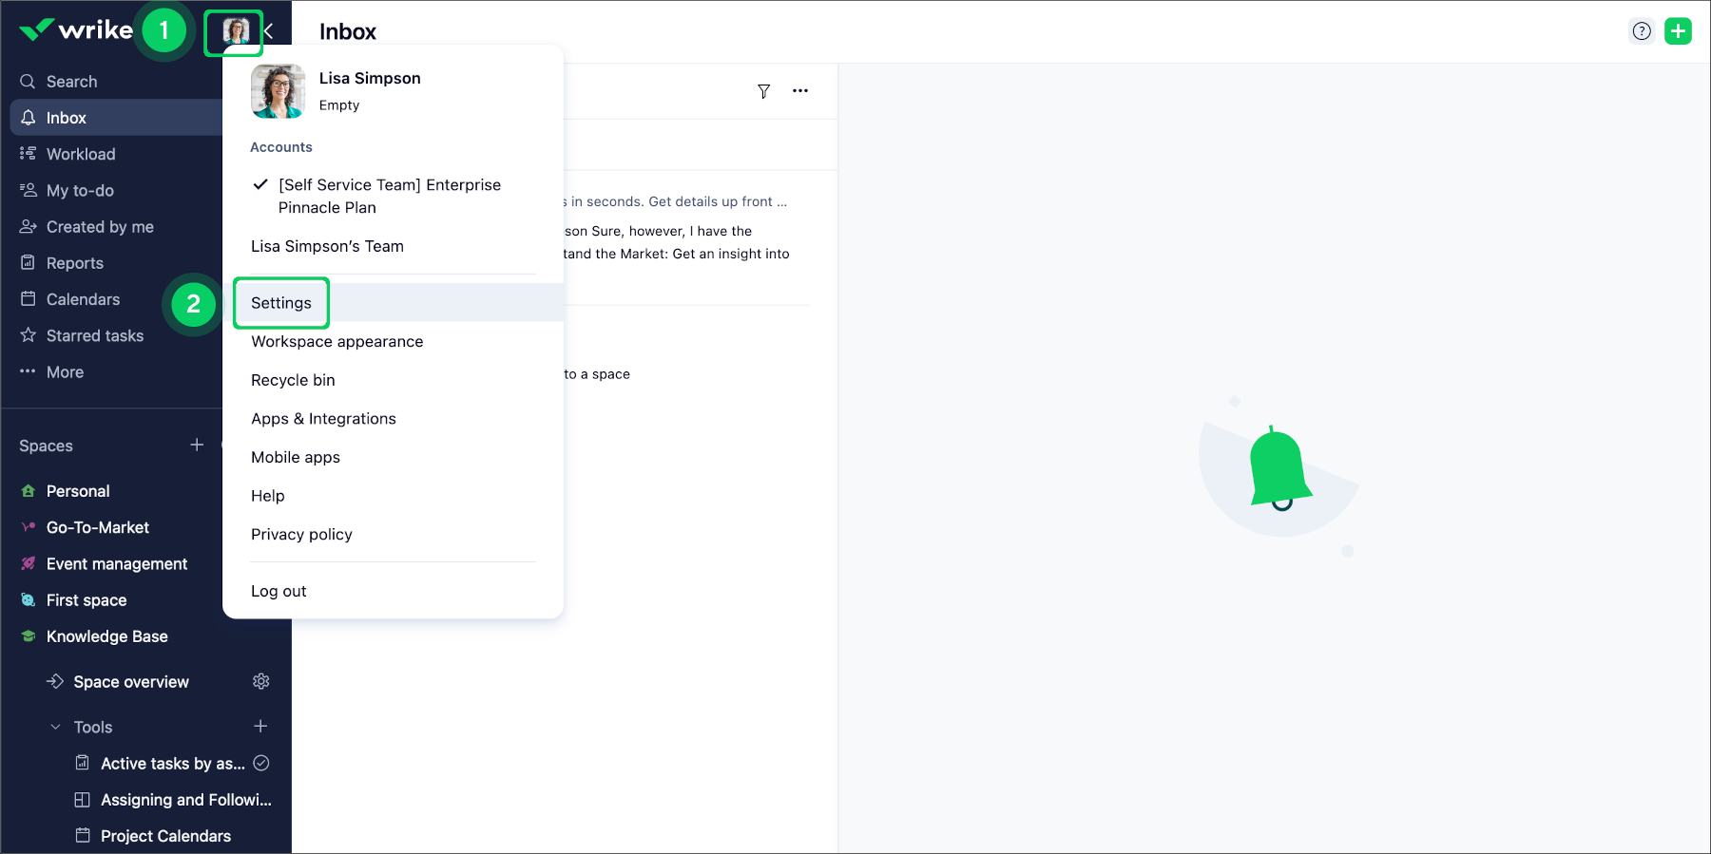Open the Event management space
This screenshot has width=1711, height=854.
[117, 563]
